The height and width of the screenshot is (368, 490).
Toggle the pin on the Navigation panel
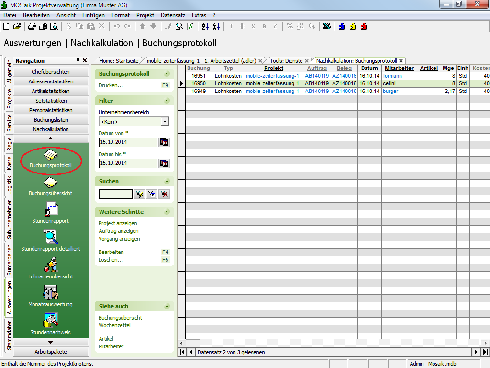(x=78, y=61)
